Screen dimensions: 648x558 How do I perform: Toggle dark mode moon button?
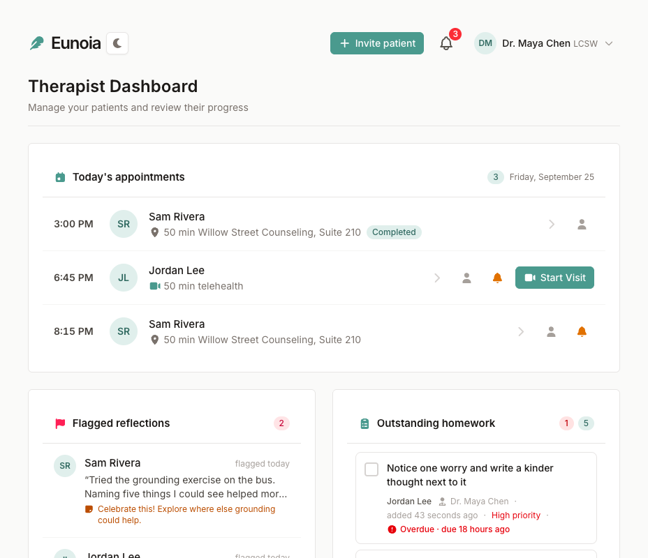[117, 43]
